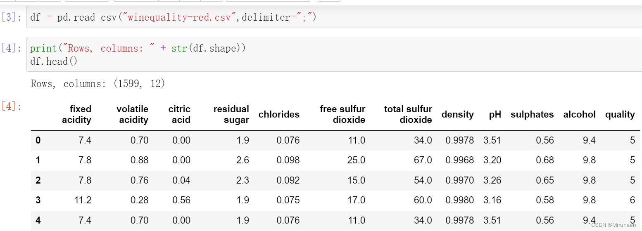Screen dimensions: 642x231
Task: Click the 'quality' column header
Action: (x=620, y=115)
